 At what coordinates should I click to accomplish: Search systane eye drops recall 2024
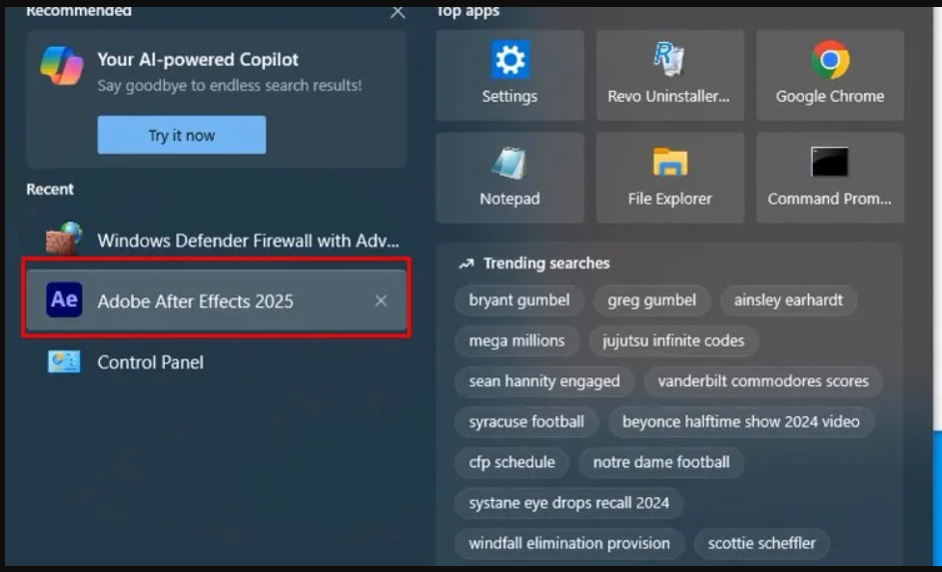[x=569, y=503]
